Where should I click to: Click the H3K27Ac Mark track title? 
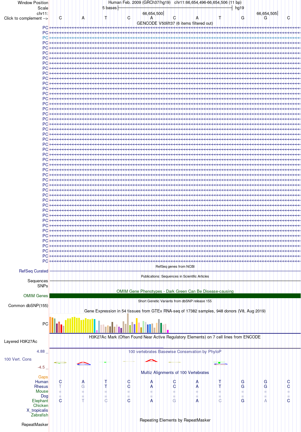pyautogui.click(x=175, y=337)
